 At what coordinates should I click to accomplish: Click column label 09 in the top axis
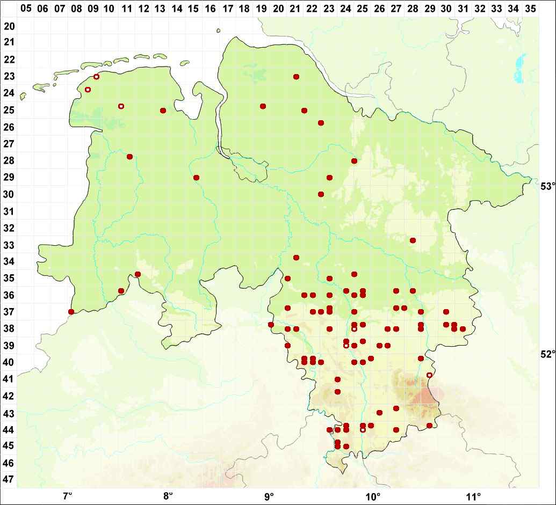[93, 8]
